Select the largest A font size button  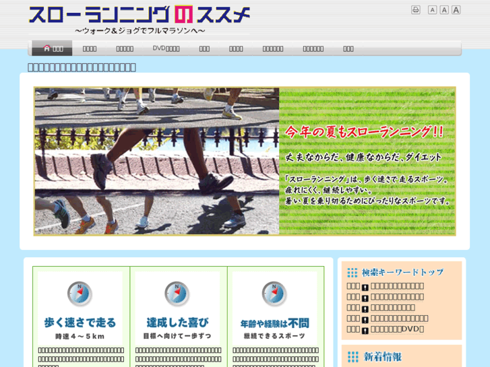456,10
